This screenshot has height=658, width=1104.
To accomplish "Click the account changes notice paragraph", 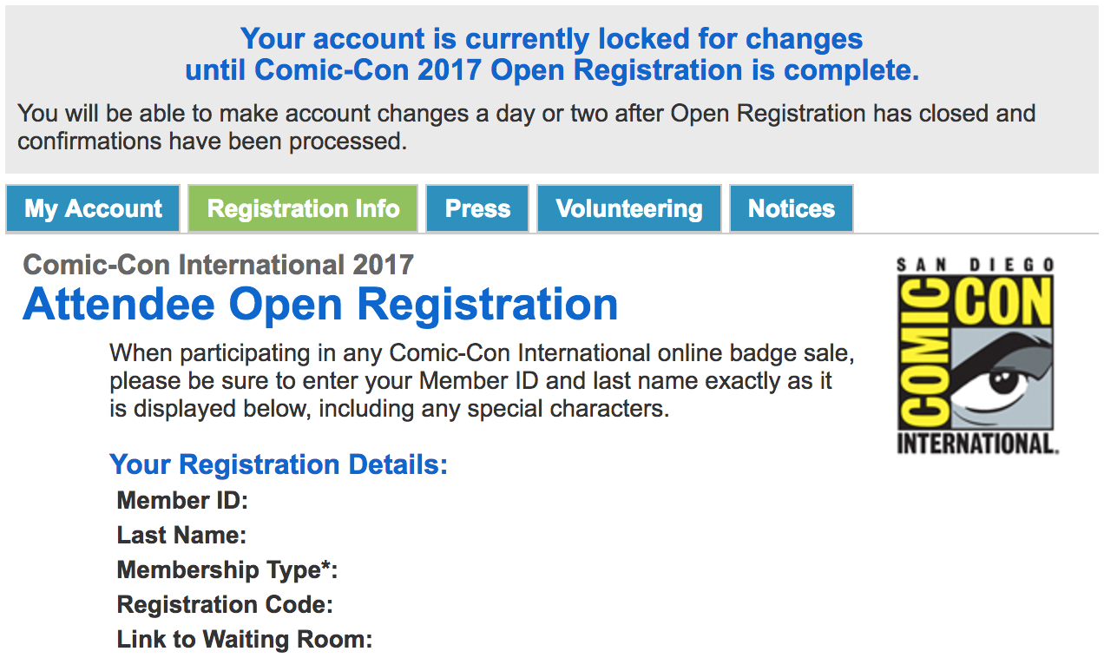I will (526, 127).
